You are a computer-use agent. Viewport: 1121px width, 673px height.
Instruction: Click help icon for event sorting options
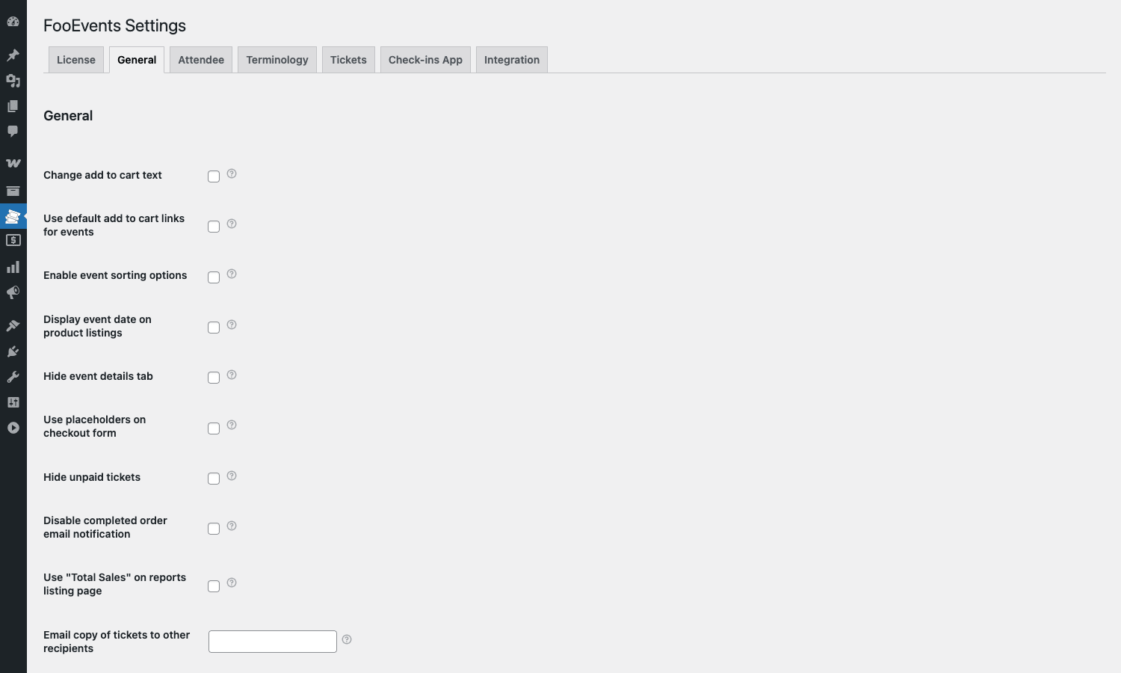click(x=232, y=274)
